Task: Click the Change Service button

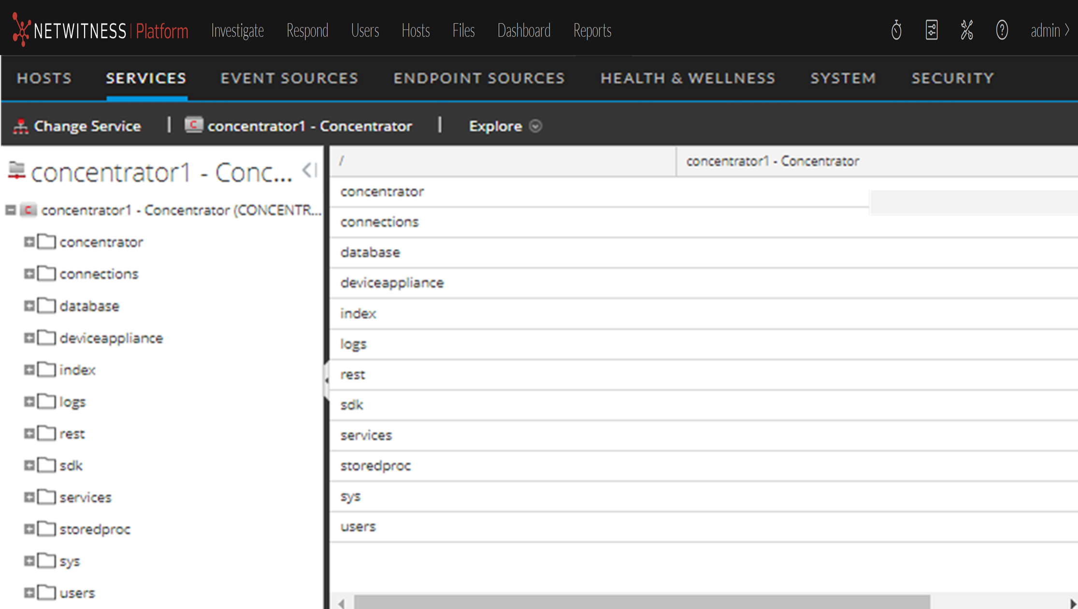Action: [x=87, y=126]
